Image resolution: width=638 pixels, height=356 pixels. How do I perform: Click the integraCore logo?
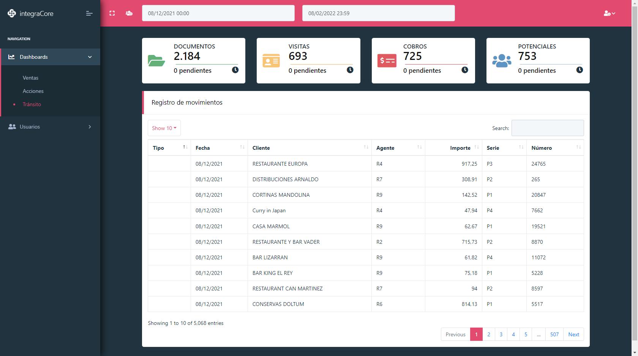[x=30, y=14]
